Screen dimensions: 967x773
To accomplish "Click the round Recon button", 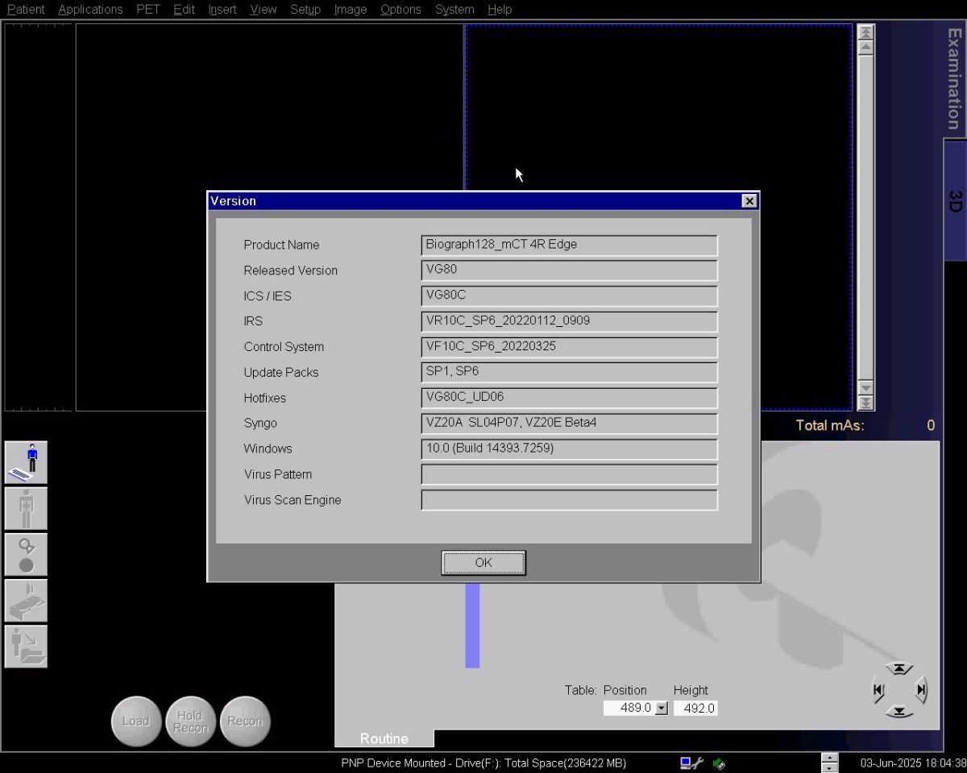I will (x=245, y=721).
